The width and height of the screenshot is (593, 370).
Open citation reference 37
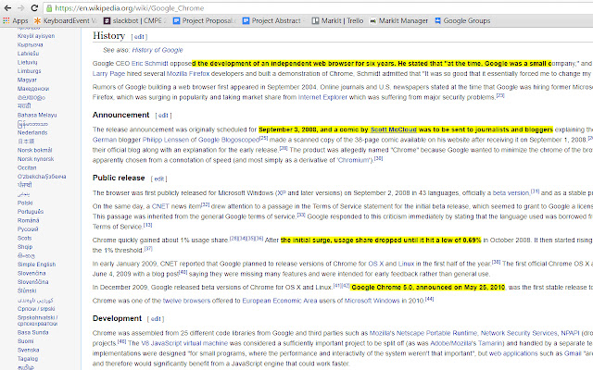(148, 249)
